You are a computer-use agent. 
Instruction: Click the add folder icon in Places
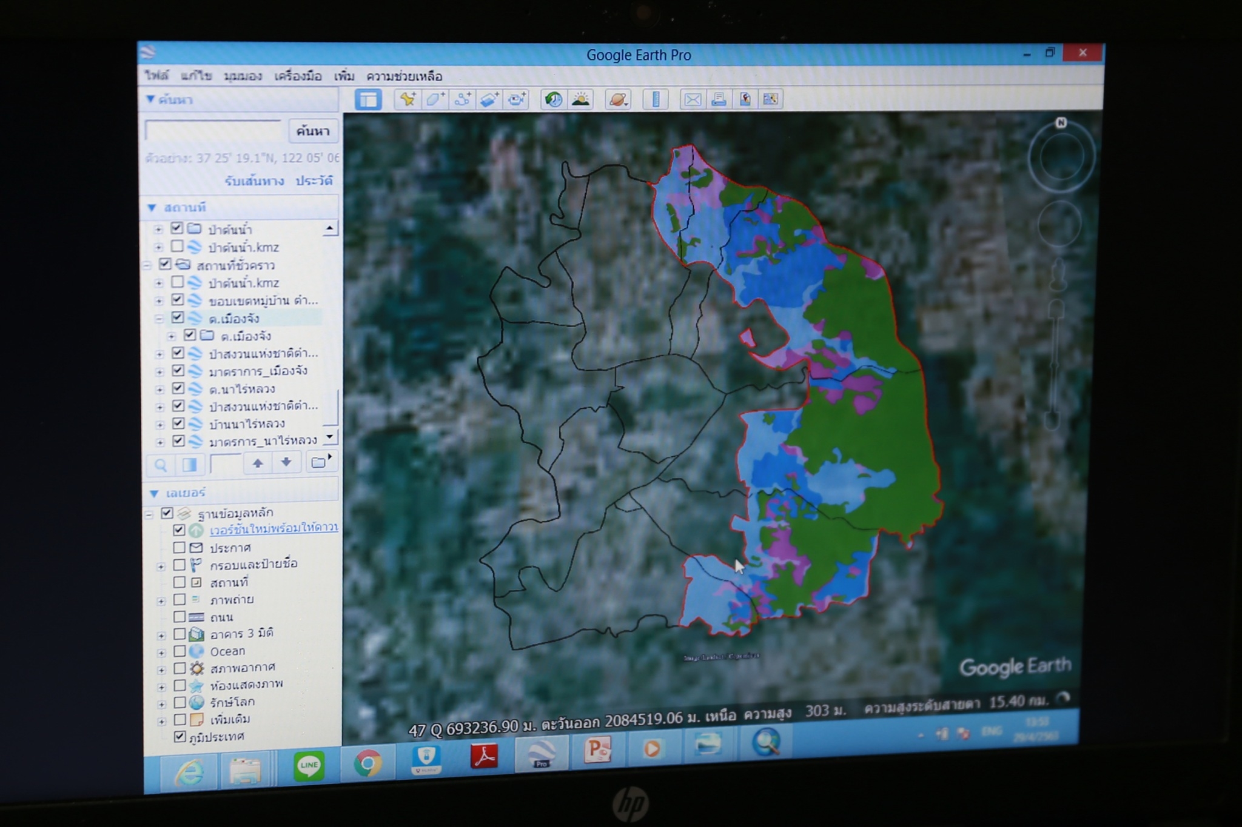(x=320, y=462)
